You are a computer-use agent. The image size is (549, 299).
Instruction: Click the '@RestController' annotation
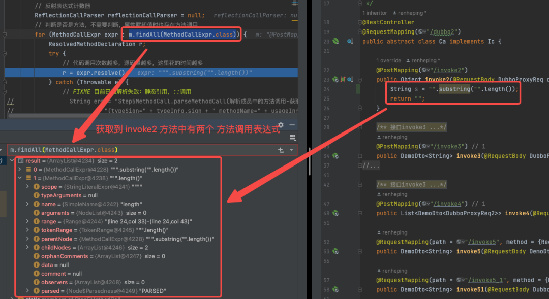[x=388, y=22]
